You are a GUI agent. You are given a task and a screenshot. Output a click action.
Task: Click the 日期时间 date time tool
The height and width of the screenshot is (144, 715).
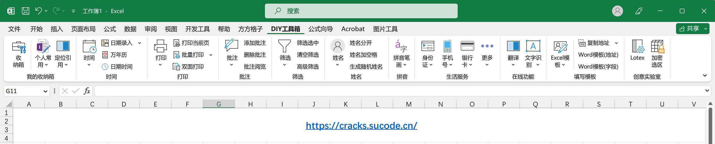(117, 67)
